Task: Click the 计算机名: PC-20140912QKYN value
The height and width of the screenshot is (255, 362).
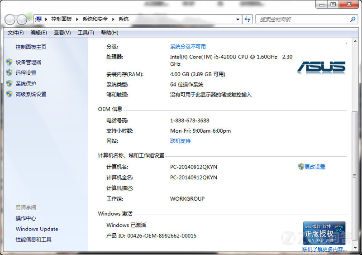Action: tap(194, 167)
